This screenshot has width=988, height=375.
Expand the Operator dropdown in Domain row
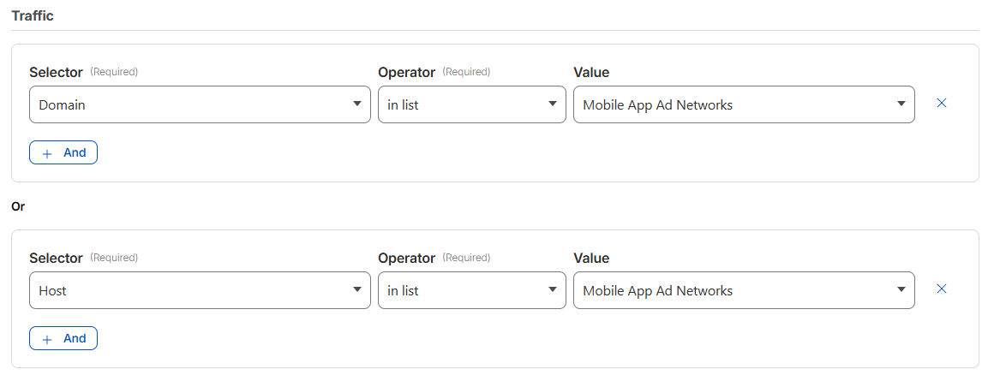tap(471, 104)
